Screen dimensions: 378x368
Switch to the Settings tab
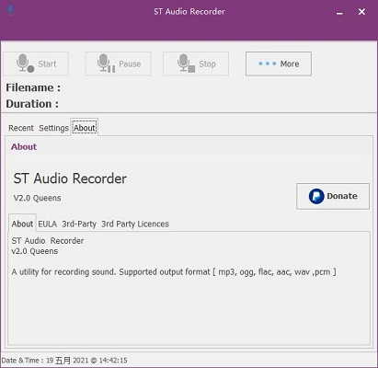coord(53,128)
